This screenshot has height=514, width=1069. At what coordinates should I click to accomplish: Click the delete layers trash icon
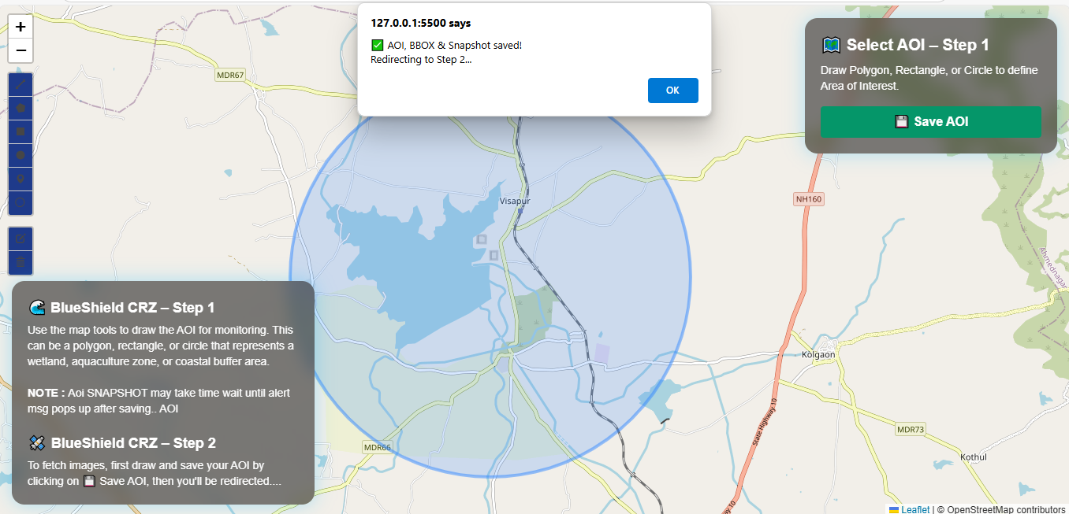20,262
